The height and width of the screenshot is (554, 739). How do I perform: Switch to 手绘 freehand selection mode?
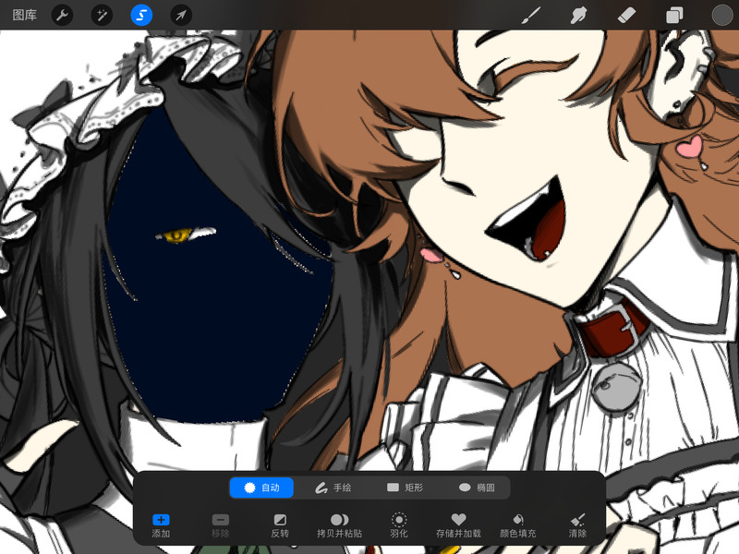[333, 488]
